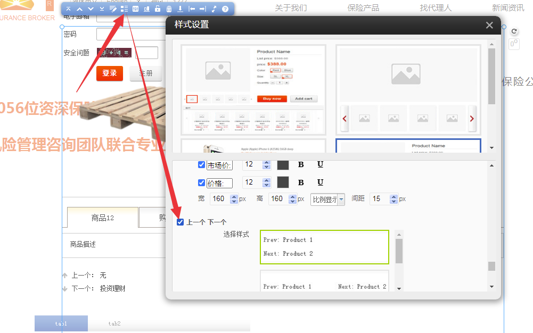Uncheck the 价格 checkbox
The width and height of the screenshot is (533, 333).
(x=201, y=182)
